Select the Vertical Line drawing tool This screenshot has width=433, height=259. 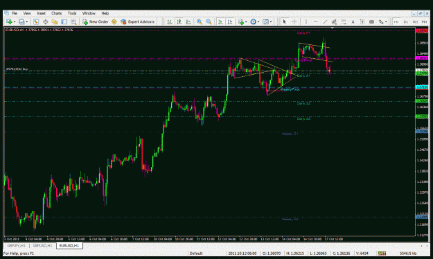point(306,21)
